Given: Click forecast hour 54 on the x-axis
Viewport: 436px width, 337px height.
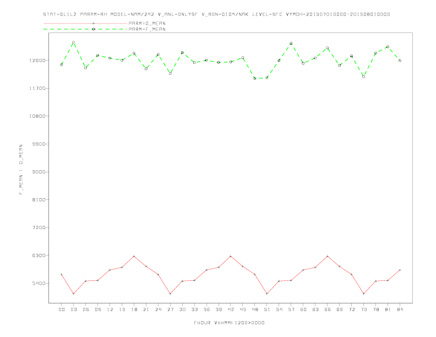Looking at the screenshot, I should (x=279, y=309).
